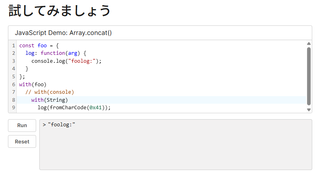Click the editor scrollbar up arrow

coord(309,44)
